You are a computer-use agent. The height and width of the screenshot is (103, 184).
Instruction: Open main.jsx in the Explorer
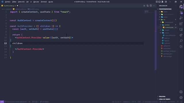coord(166,43)
